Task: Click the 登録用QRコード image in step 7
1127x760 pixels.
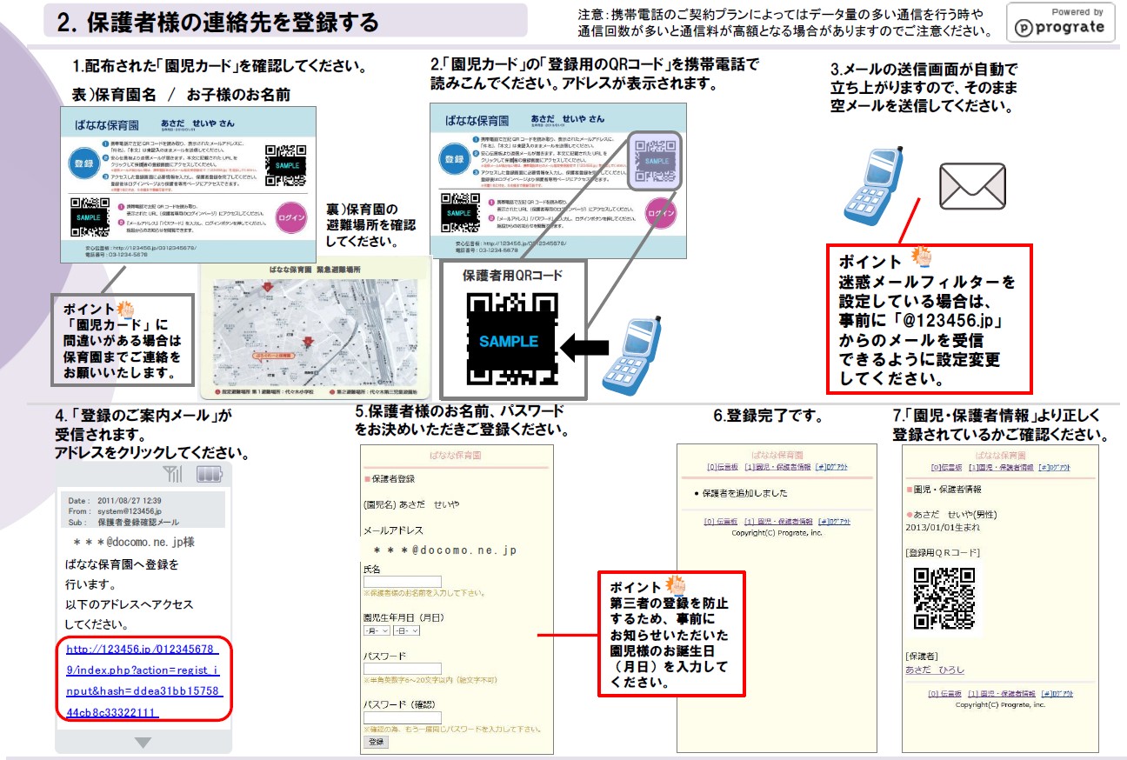Action: click(943, 599)
